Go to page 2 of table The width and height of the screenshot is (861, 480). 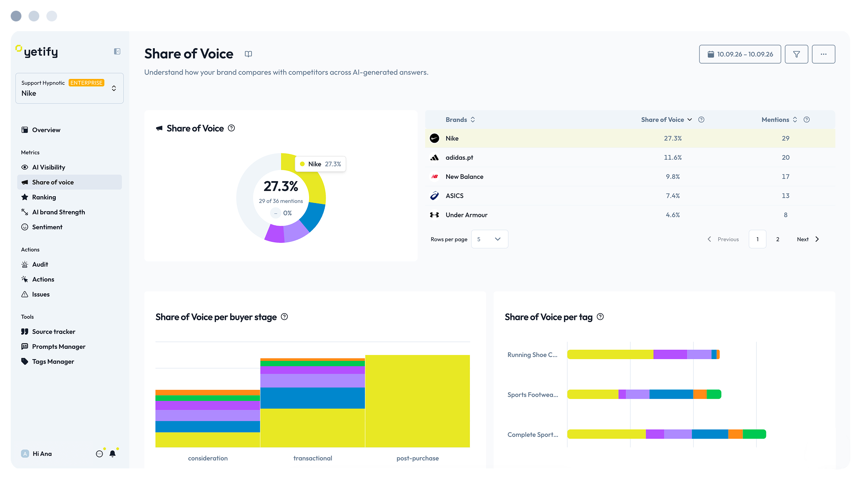(x=778, y=239)
